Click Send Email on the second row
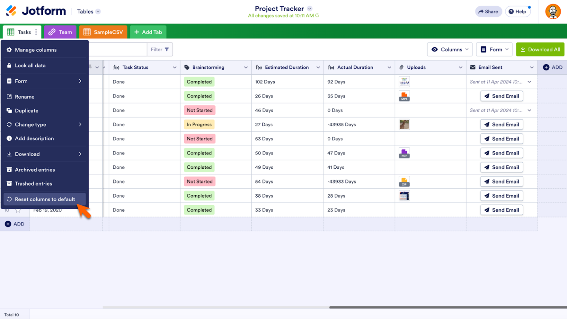 (501, 96)
